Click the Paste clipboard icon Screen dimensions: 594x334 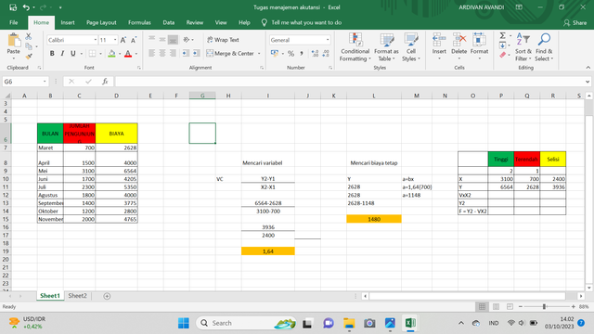(x=13, y=41)
